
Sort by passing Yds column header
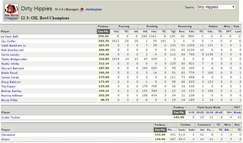(x=116, y=32)
